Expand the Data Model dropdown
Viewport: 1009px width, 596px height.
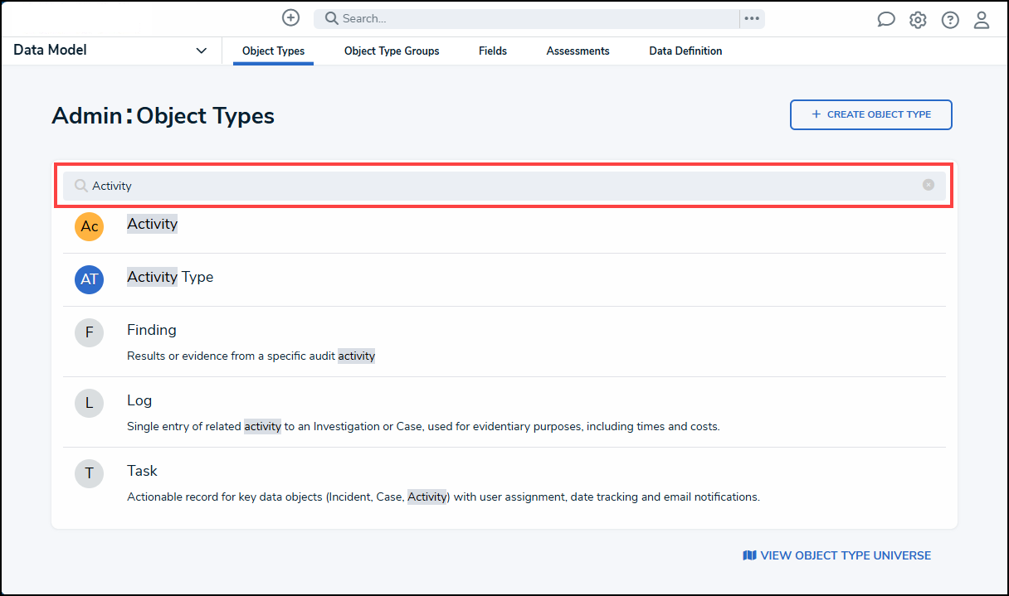201,51
